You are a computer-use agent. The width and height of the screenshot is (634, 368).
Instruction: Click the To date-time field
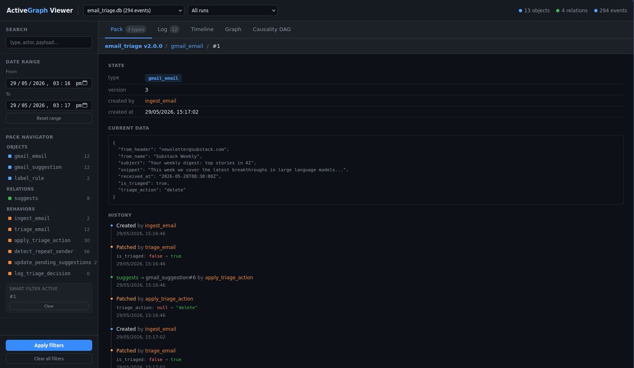(49, 105)
